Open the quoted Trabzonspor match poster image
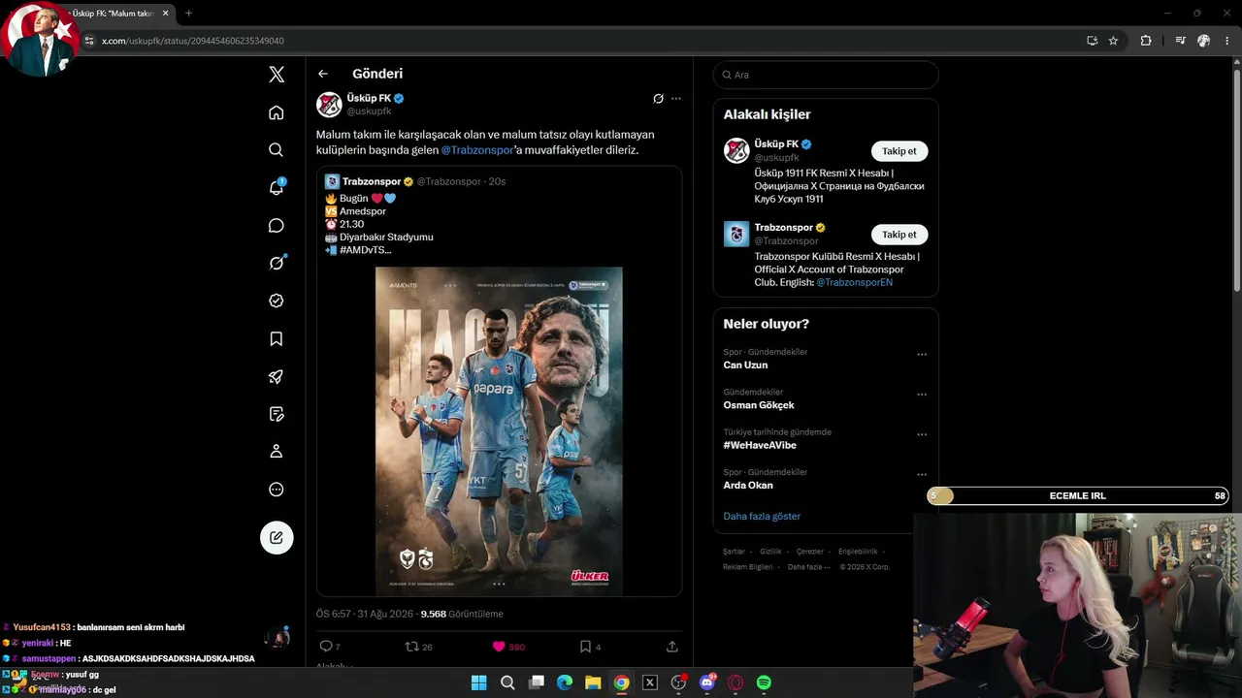 click(499, 431)
